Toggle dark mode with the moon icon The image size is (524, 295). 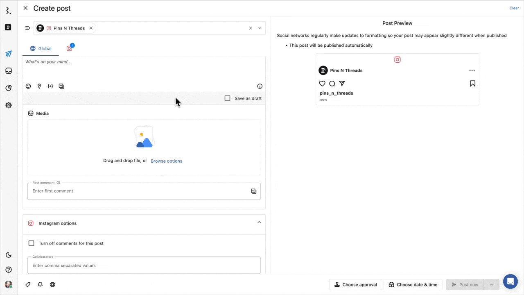click(8, 255)
